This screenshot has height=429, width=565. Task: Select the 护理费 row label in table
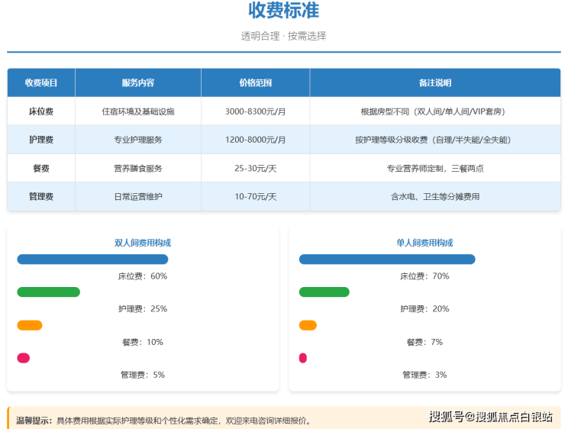(41, 140)
